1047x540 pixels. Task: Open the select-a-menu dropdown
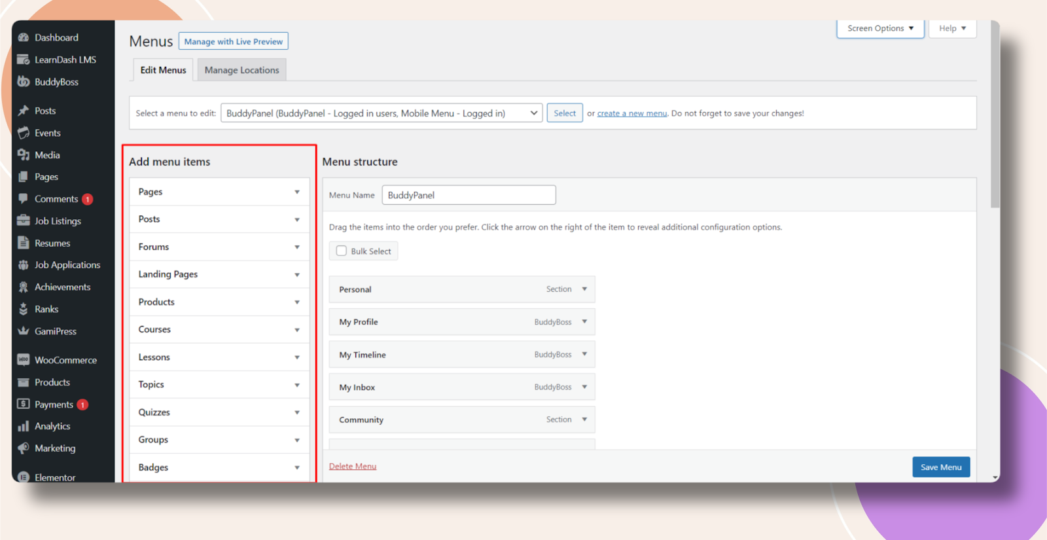point(382,113)
